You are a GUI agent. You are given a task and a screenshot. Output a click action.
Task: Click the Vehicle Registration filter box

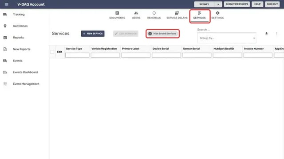point(105,55)
